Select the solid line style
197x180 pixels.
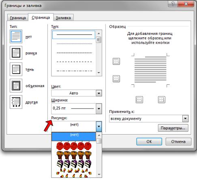[x=74, y=35]
